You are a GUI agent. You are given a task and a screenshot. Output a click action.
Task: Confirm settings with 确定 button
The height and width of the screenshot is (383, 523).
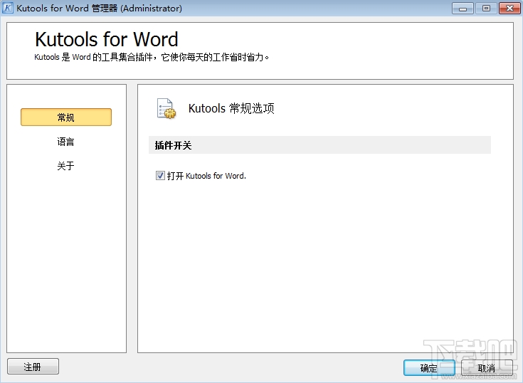429,368
